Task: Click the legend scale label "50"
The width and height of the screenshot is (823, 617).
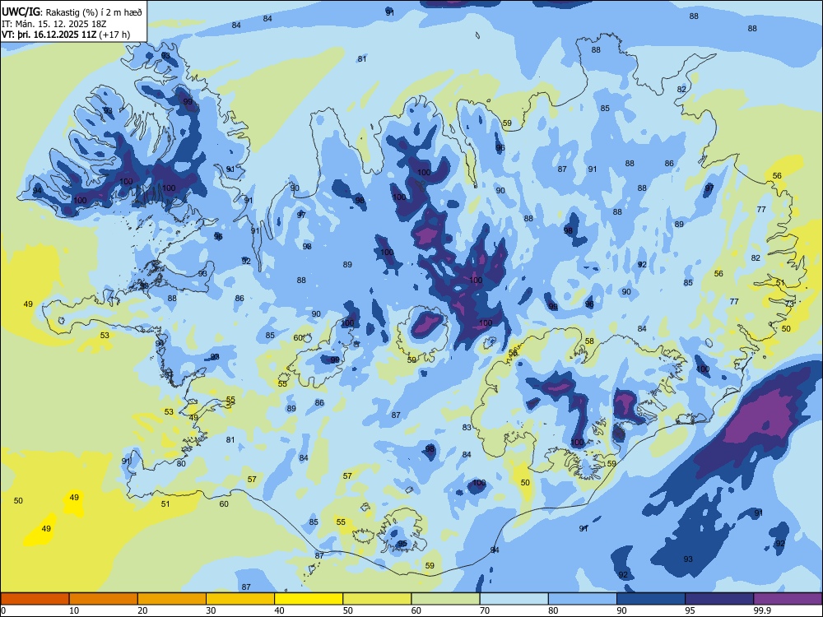Action: pyautogui.click(x=348, y=610)
